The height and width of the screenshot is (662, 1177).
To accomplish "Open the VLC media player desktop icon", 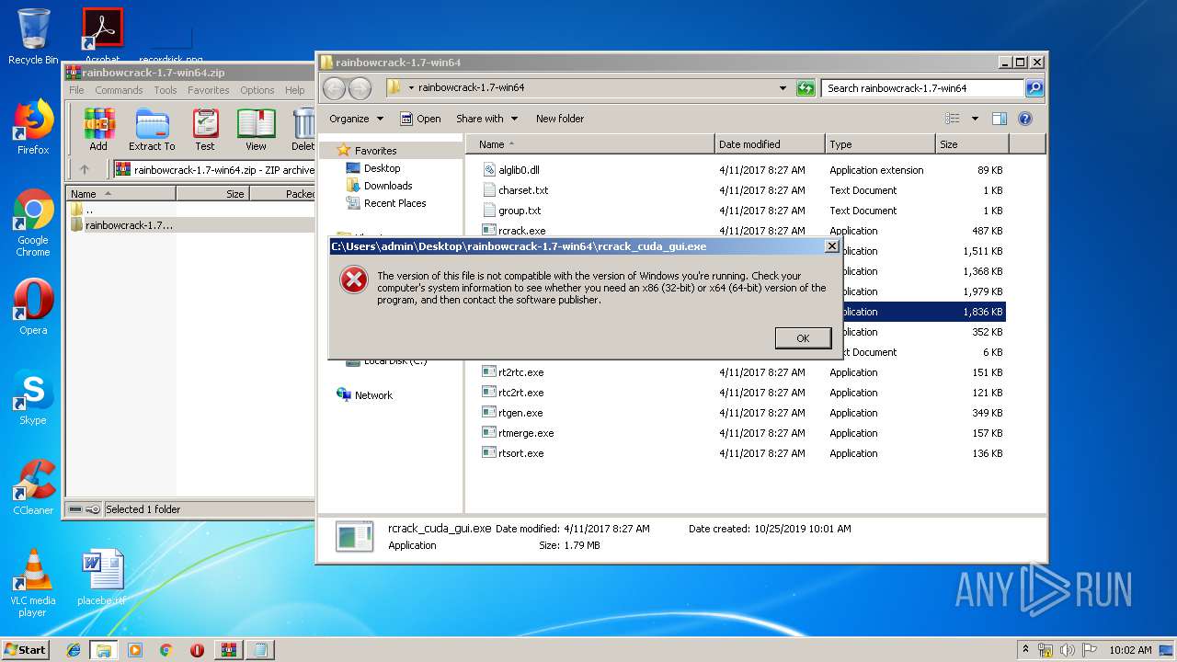I will tap(33, 584).
